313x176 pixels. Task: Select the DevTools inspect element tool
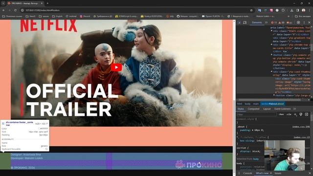(x=239, y=22)
